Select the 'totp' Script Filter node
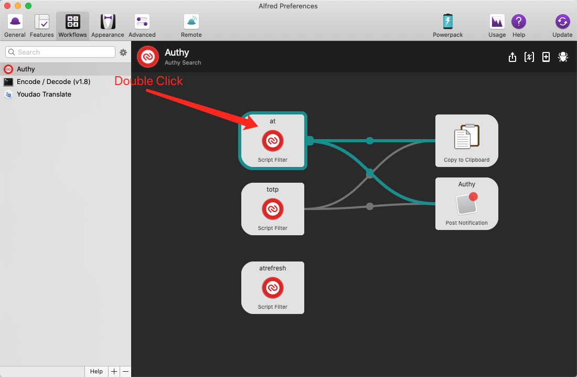Screen dimensions: 577x377 [273, 209]
